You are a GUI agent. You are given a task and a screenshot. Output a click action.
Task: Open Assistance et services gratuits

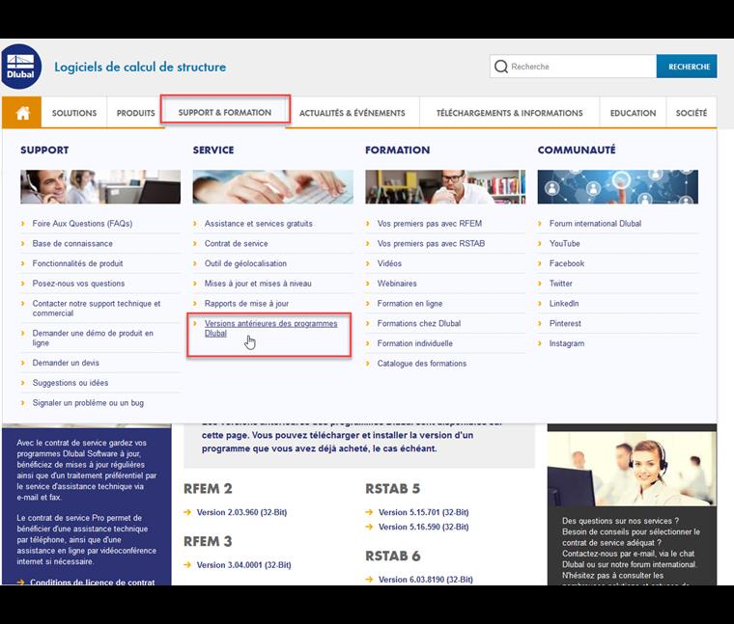(259, 224)
